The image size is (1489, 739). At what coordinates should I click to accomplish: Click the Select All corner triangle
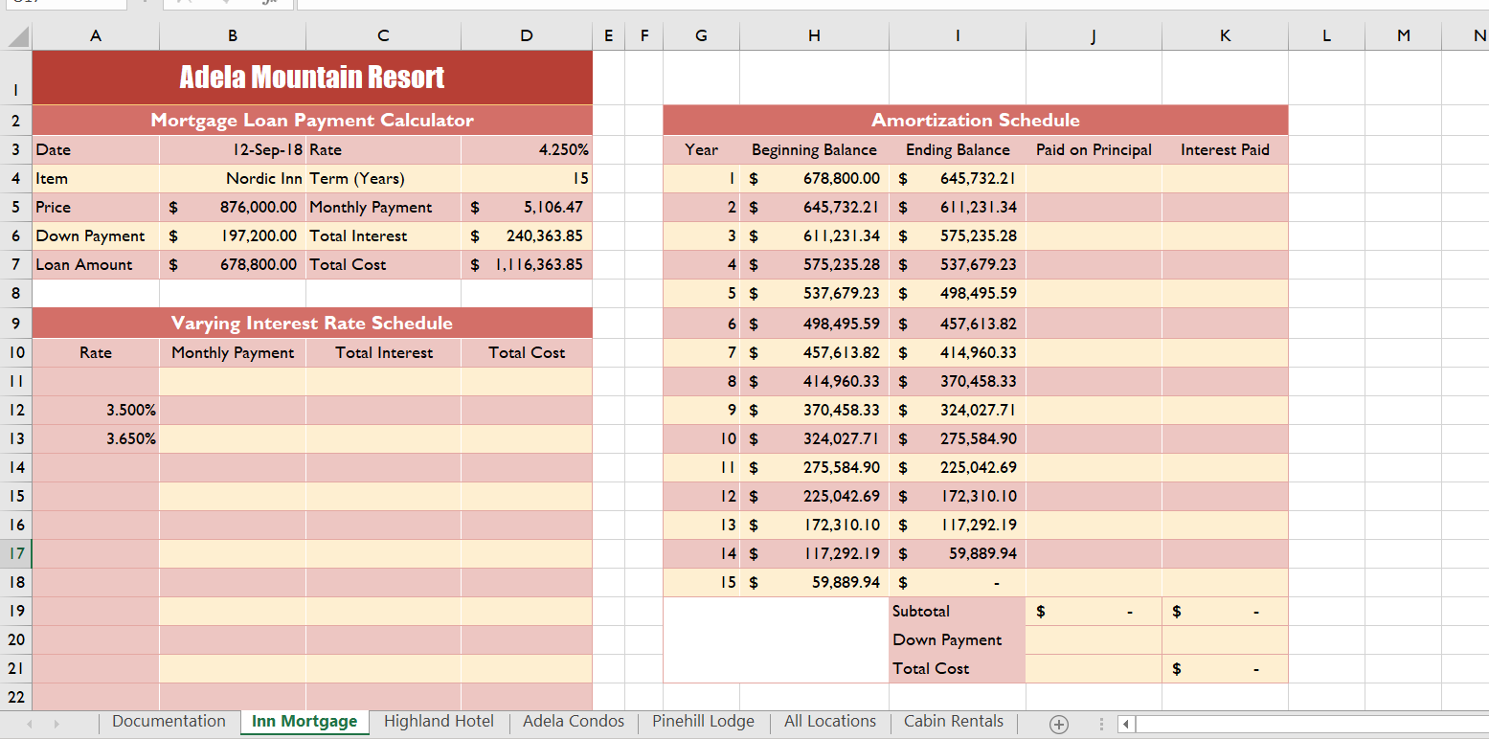(x=17, y=36)
